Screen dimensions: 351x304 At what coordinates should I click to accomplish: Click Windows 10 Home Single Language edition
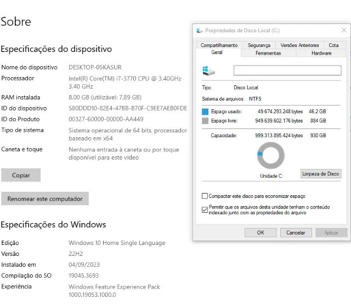(x=117, y=243)
